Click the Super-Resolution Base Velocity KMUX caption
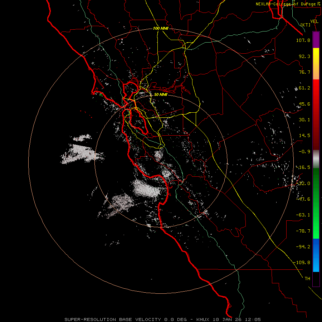322x322 pixels. coord(163,319)
